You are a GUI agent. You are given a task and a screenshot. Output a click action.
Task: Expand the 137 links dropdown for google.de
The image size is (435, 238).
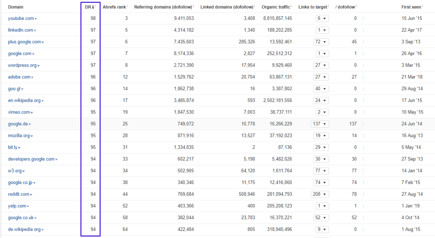pos(319,124)
